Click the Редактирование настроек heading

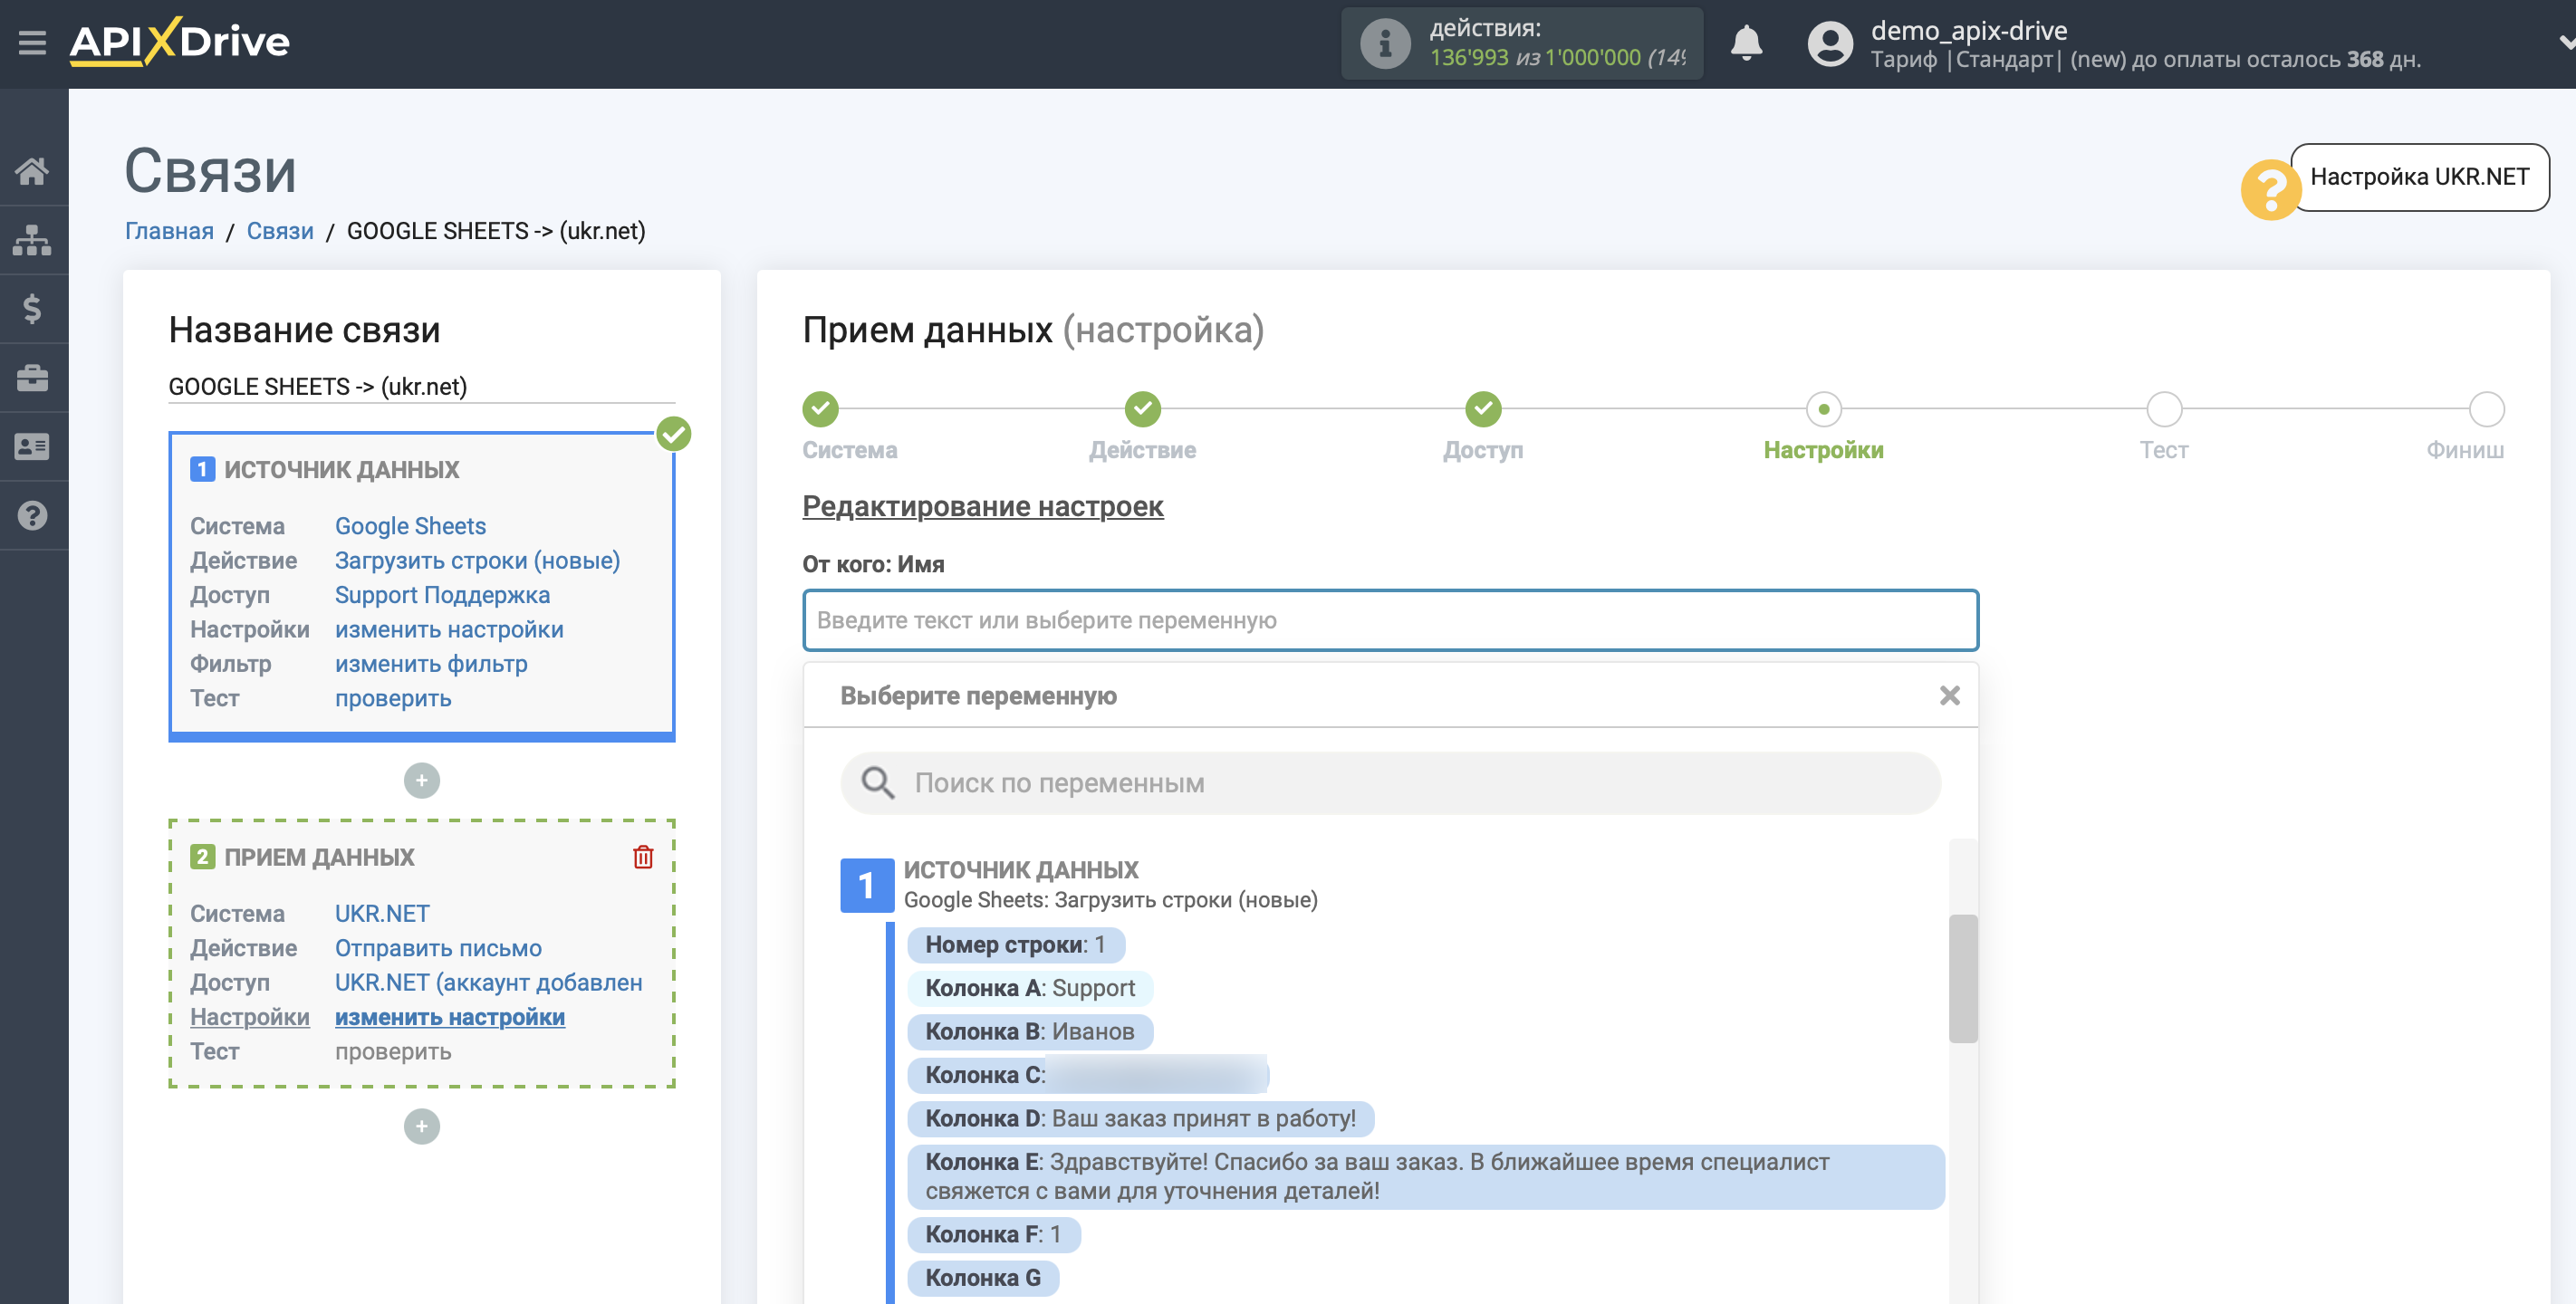pos(982,506)
